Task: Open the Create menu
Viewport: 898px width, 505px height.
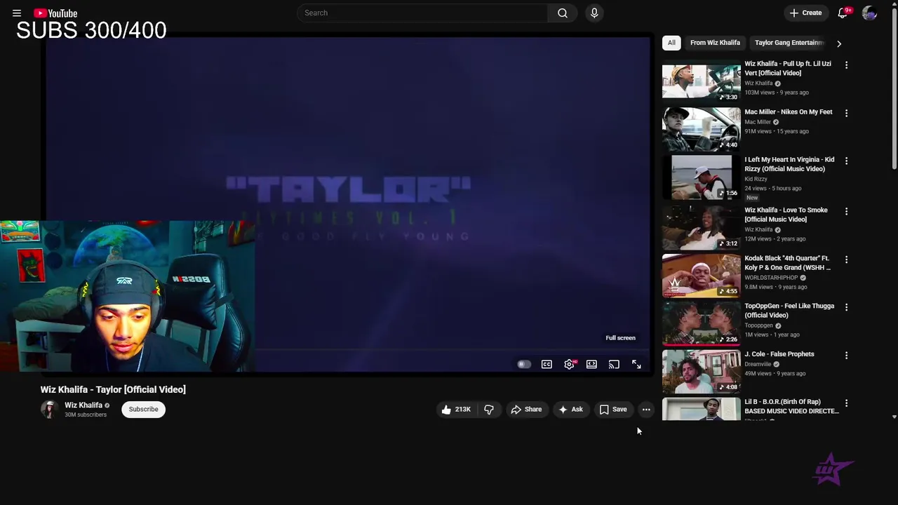Action: click(805, 13)
